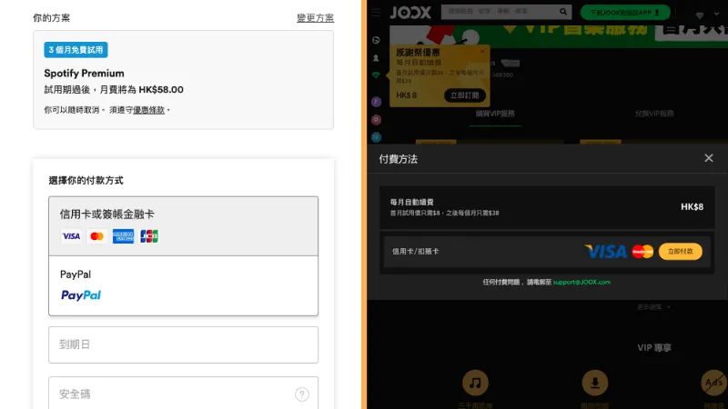Open the 優惠條款 terms link

[148, 110]
